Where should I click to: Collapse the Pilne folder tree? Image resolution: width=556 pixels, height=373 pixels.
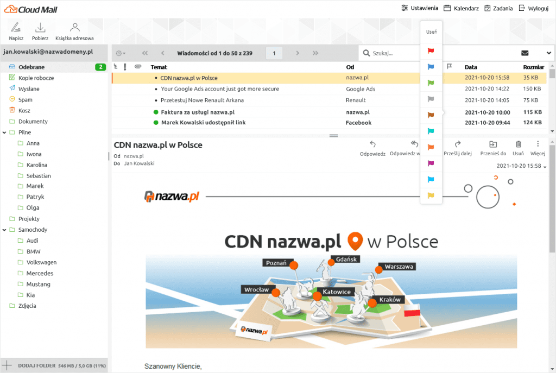tap(4, 132)
